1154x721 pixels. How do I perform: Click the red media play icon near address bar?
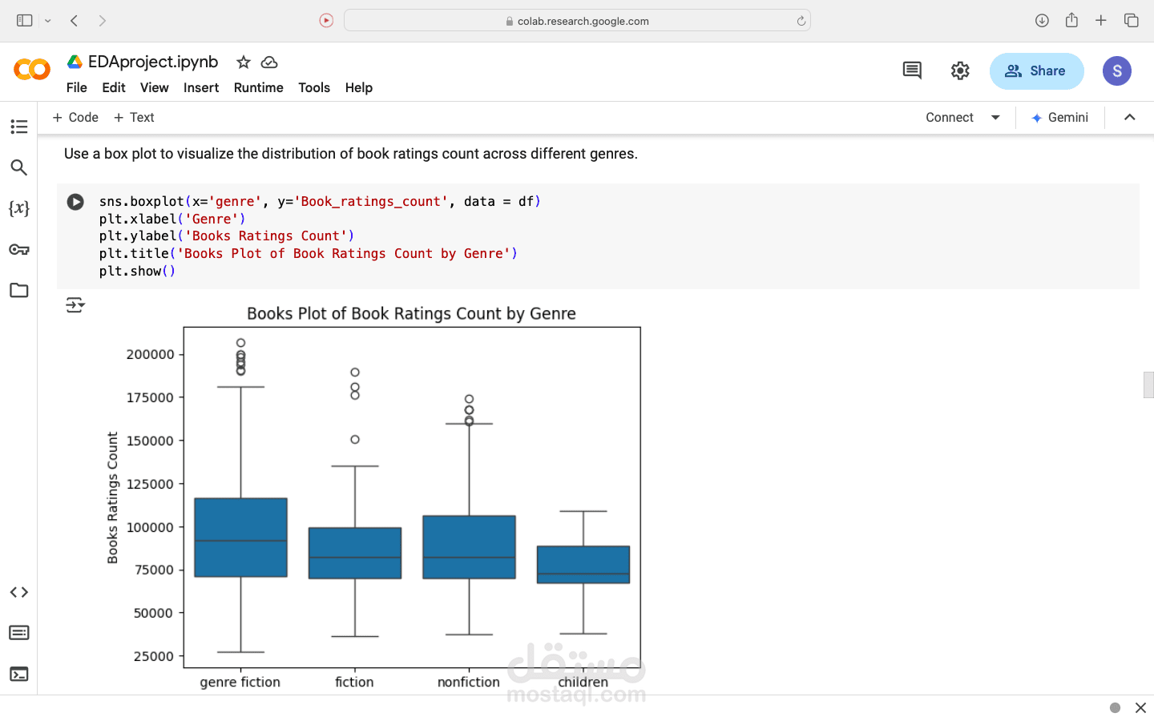326,21
